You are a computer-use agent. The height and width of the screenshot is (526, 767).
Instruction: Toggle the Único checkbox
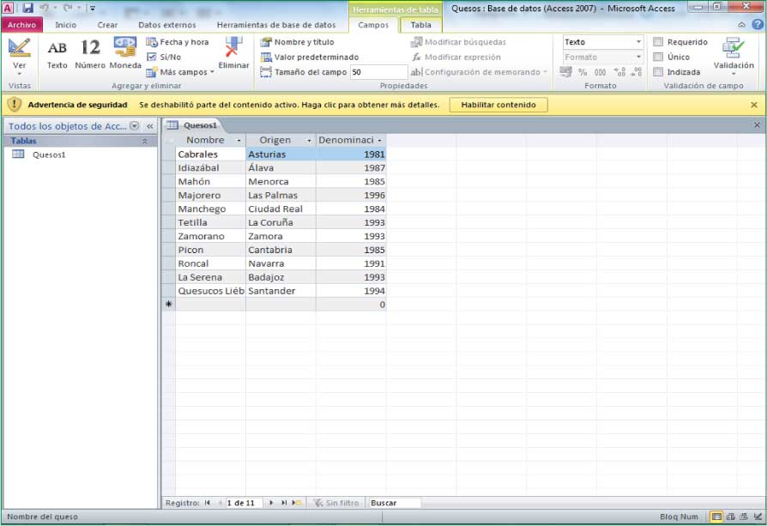[x=658, y=57]
